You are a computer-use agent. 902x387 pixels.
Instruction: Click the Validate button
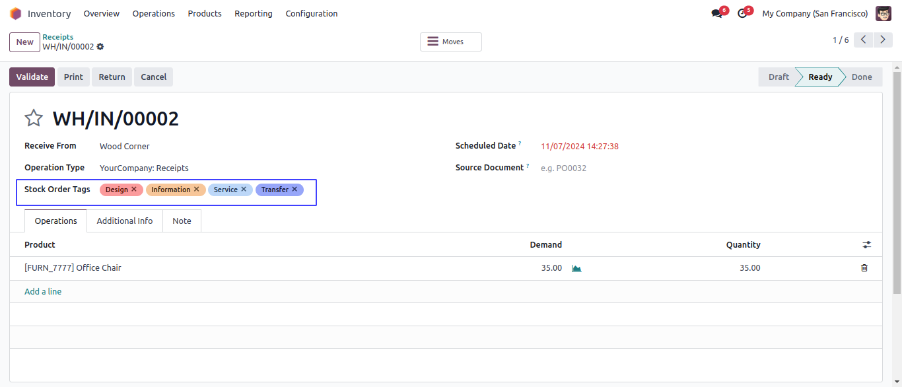point(32,77)
